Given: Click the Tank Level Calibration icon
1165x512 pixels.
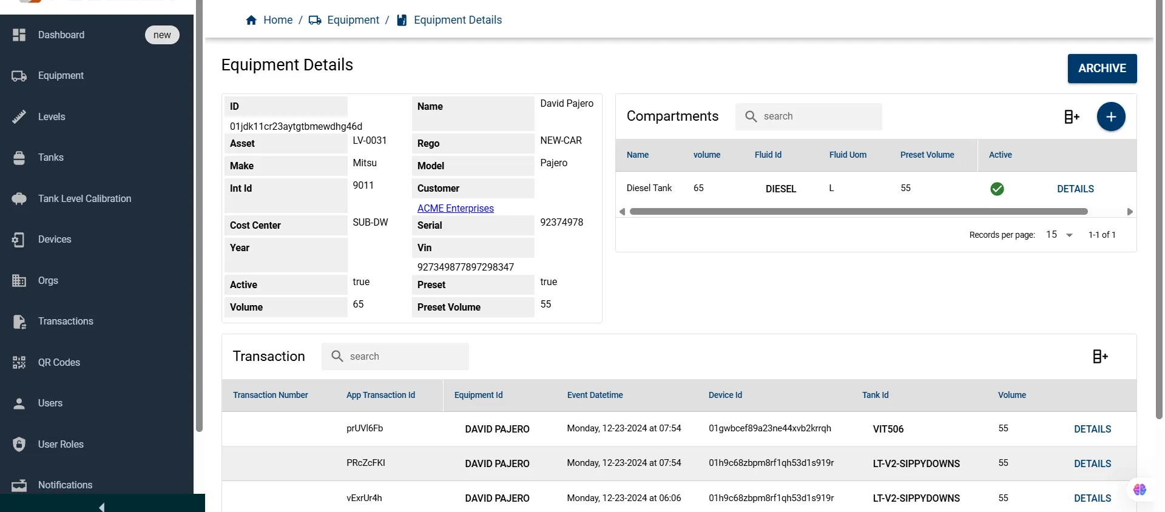Looking at the screenshot, I should pyautogui.click(x=19, y=198).
